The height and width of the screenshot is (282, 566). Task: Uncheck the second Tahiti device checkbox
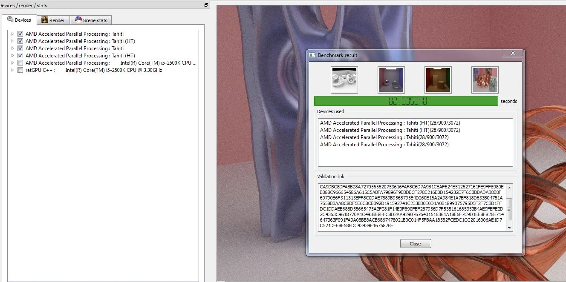point(20,48)
